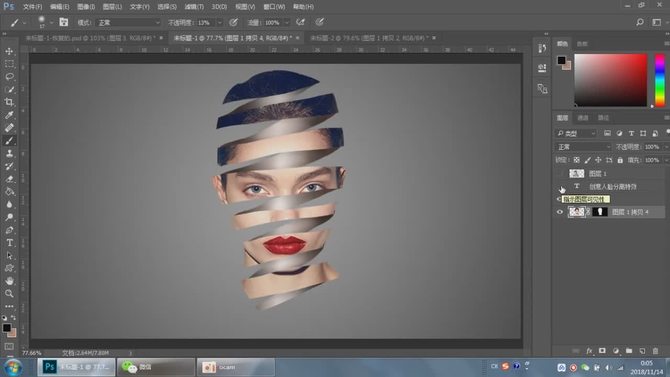
Task: Select the Eraser tool
Action: point(9,179)
